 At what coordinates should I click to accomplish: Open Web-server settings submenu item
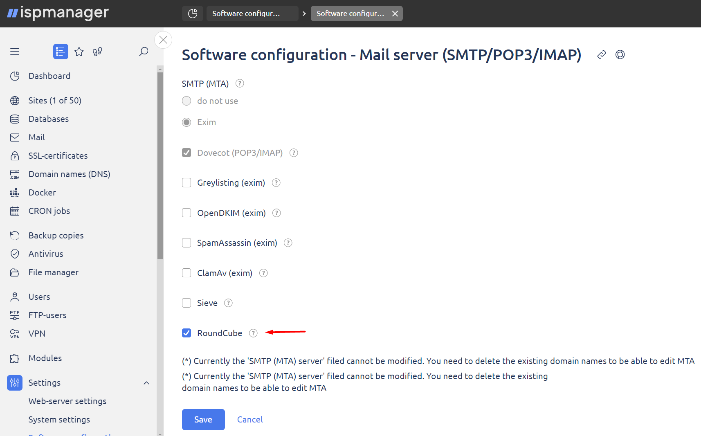coord(67,401)
